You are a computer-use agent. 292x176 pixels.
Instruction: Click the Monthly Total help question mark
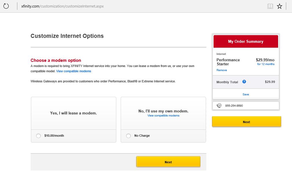244,82
